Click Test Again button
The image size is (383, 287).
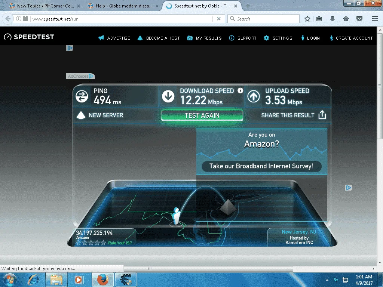[x=202, y=115]
